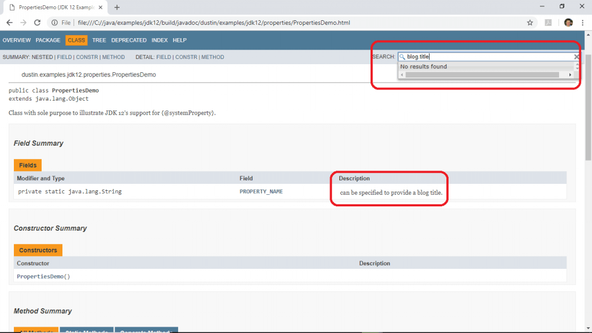This screenshot has height=333, width=592.
Task: Open the PROPERTY_NAME field link
Action: click(261, 191)
